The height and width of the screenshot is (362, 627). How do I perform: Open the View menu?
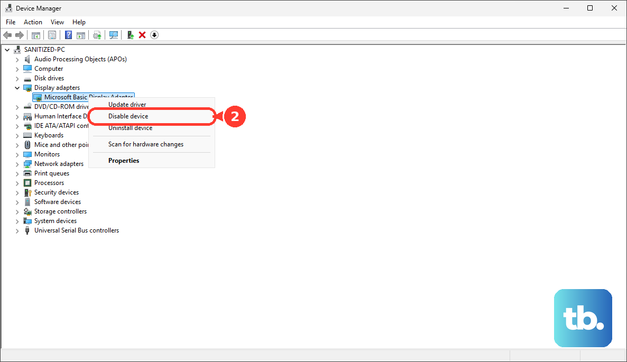click(57, 22)
